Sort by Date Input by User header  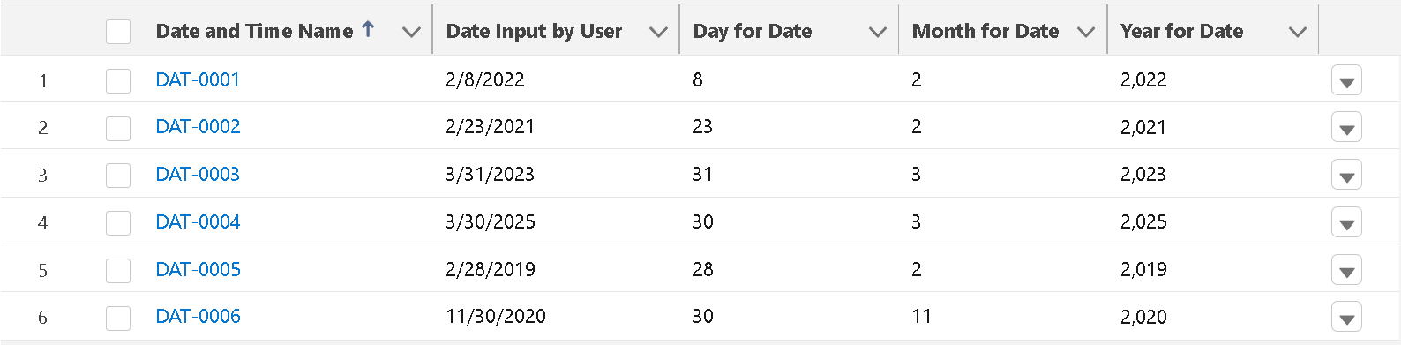pyautogui.click(x=534, y=31)
